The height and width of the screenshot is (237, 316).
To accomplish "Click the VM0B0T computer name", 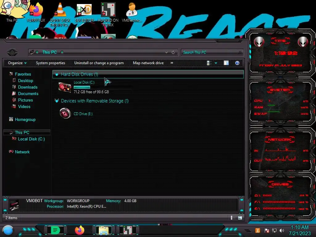I will 35,201.
